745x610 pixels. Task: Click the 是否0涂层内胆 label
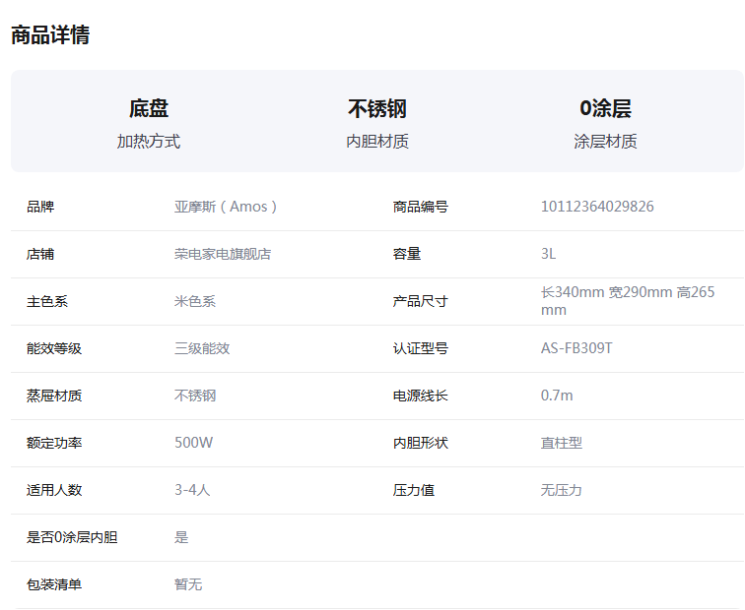(72, 537)
